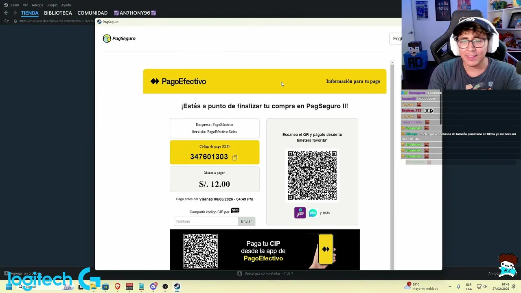
Task: Open Discord from the taskbar
Action: (x=153, y=287)
